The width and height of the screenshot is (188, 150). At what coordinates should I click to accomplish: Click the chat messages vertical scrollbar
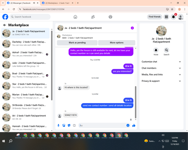135,102
